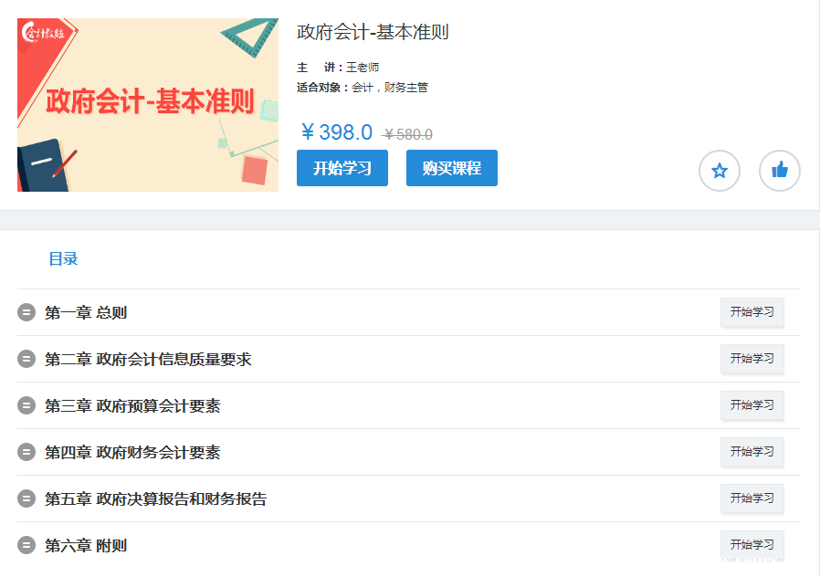The height and width of the screenshot is (577, 820).
Task: Click the round icon beside 第四章 政府财务会计要素
Action: coord(26,452)
